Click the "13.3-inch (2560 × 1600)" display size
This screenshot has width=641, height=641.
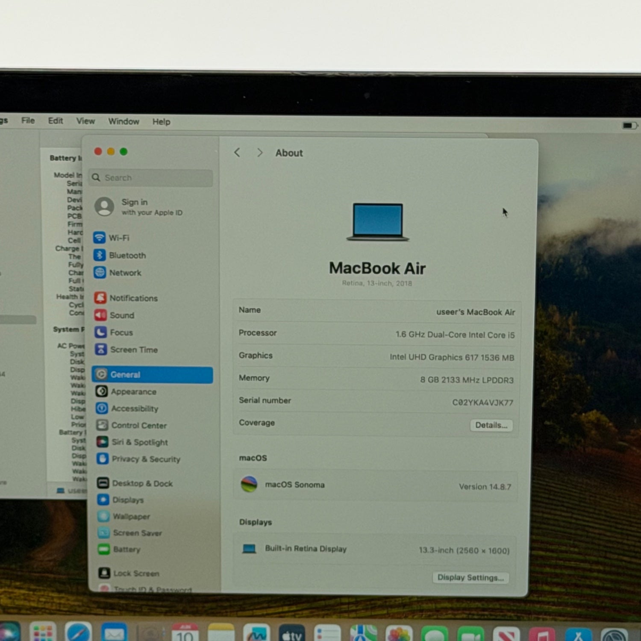pyautogui.click(x=464, y=550)
